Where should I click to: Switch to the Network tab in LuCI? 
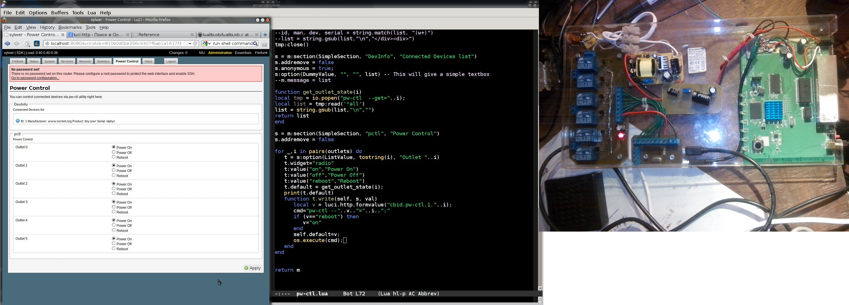click(x=85, y=61)
